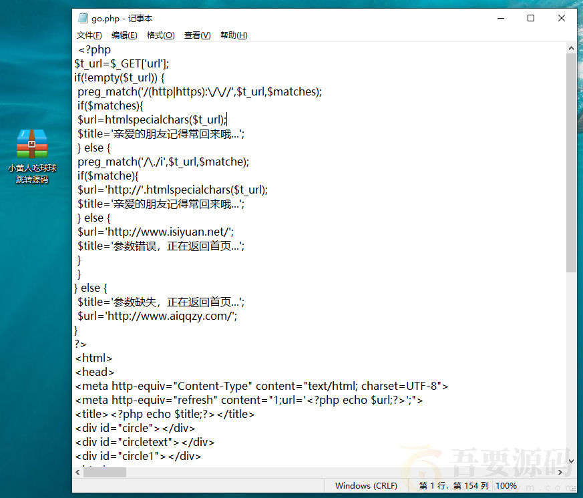This screenshot has width=583, height=498.
Task: Click the "if($matches){" line
Action: pos(110,105)
